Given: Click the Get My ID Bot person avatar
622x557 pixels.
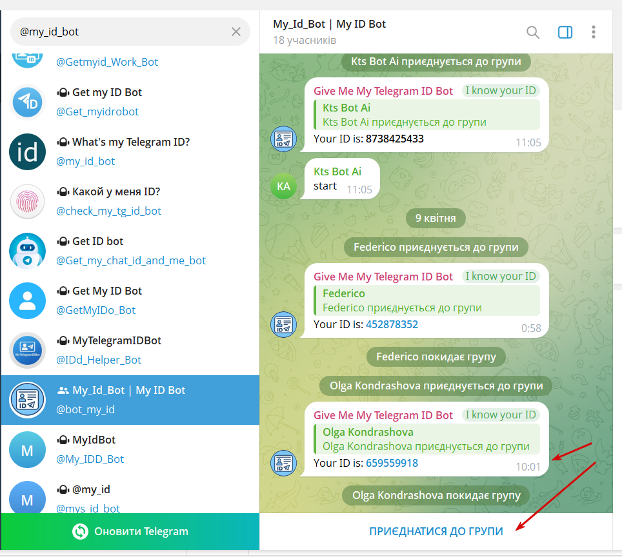Looking at the screenshot, I should tap(27, 300).
